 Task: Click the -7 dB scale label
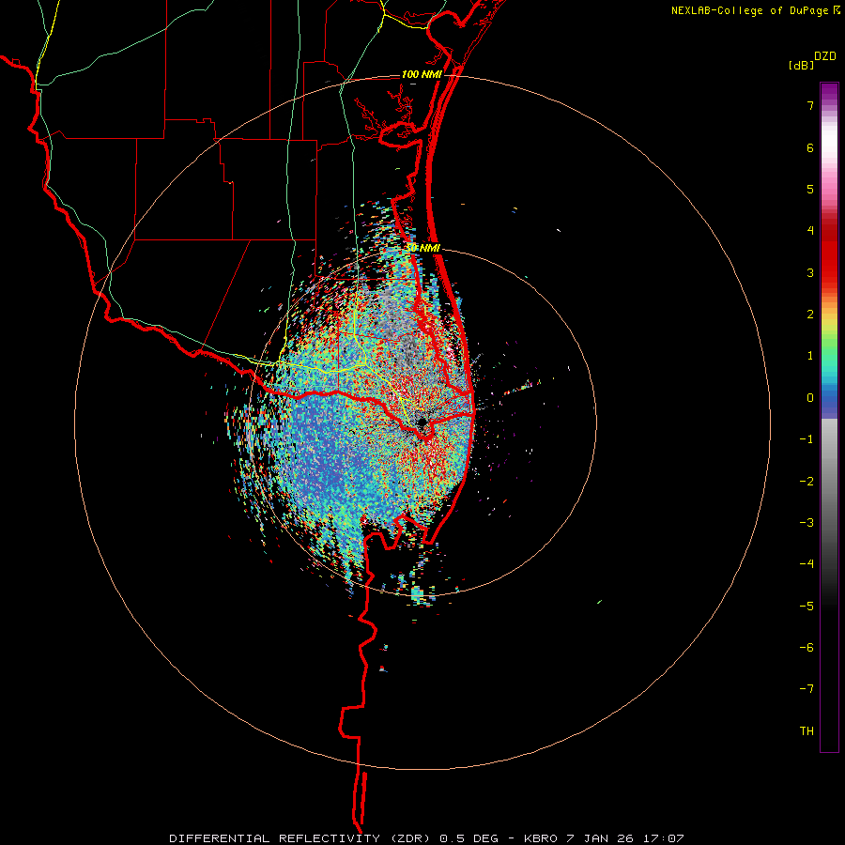[x=807, y=689]
